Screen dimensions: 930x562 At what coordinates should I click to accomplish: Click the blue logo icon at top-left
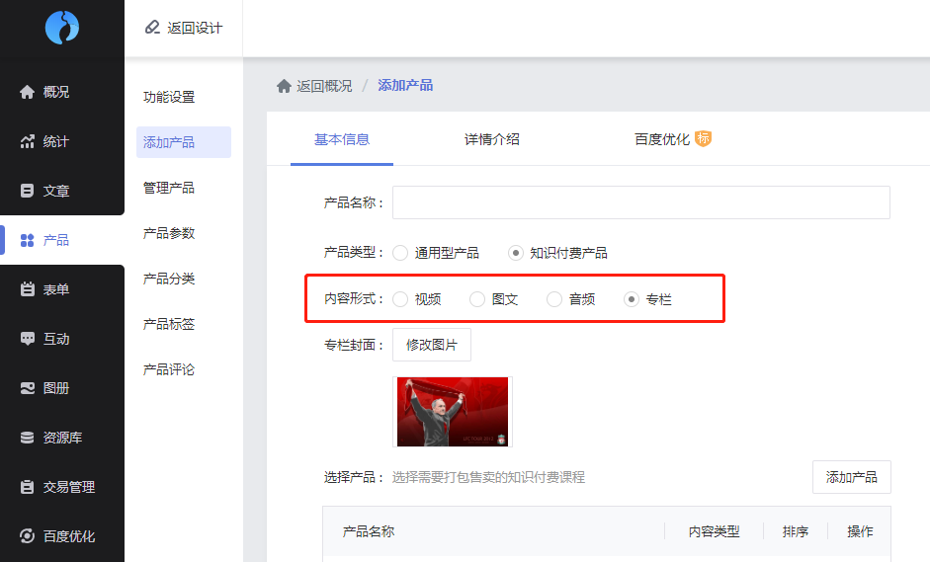click(61, 28)
